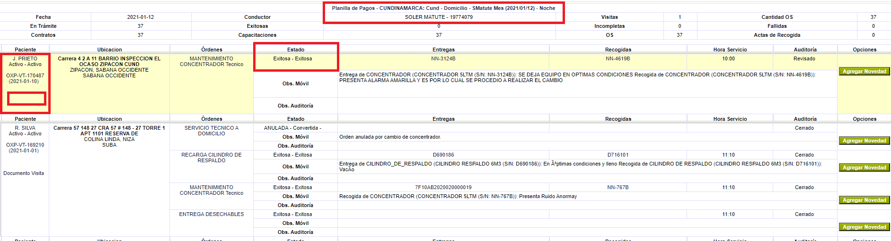Click the 11:10 hour in the D690186 row
The image size is (891, 241).
729,155
